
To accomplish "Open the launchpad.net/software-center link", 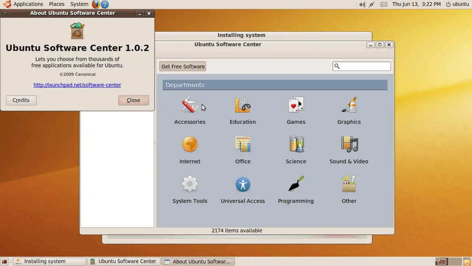I will [77, 85].
